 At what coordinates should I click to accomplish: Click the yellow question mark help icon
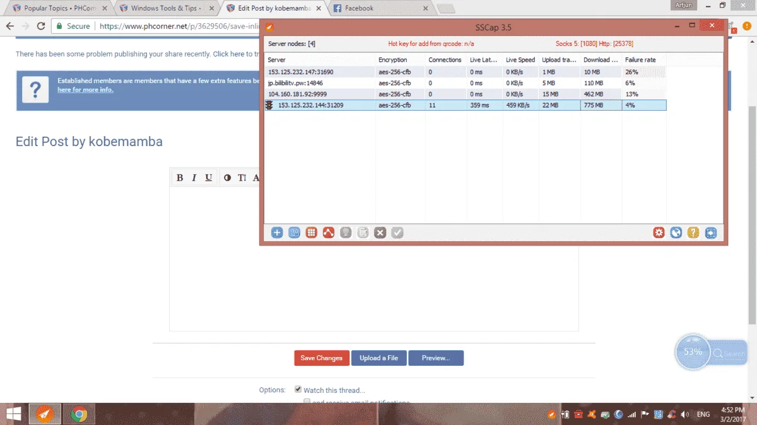693,232
